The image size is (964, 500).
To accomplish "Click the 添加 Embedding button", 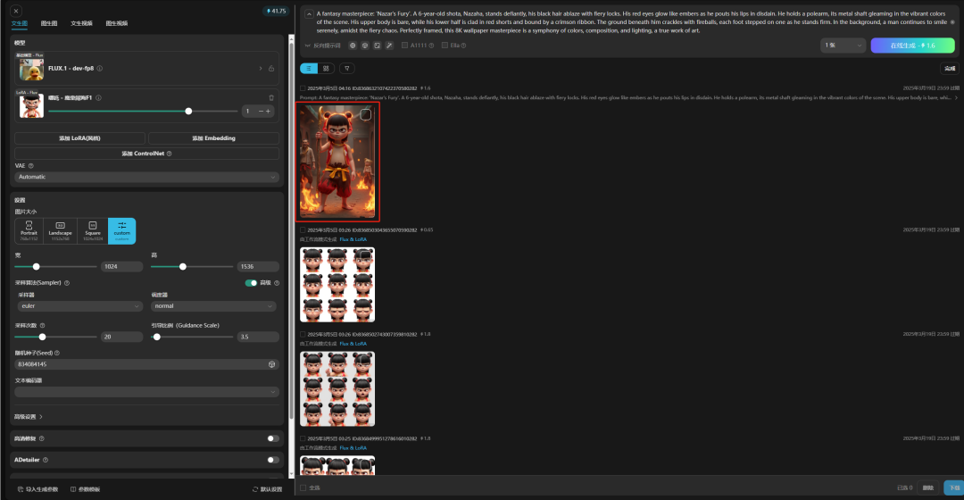I will click(213, 138).
